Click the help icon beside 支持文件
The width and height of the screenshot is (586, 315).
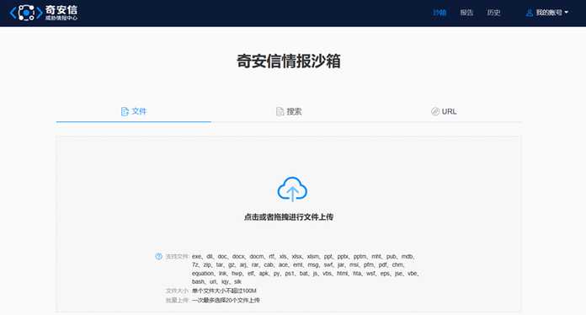coord(159,256)
